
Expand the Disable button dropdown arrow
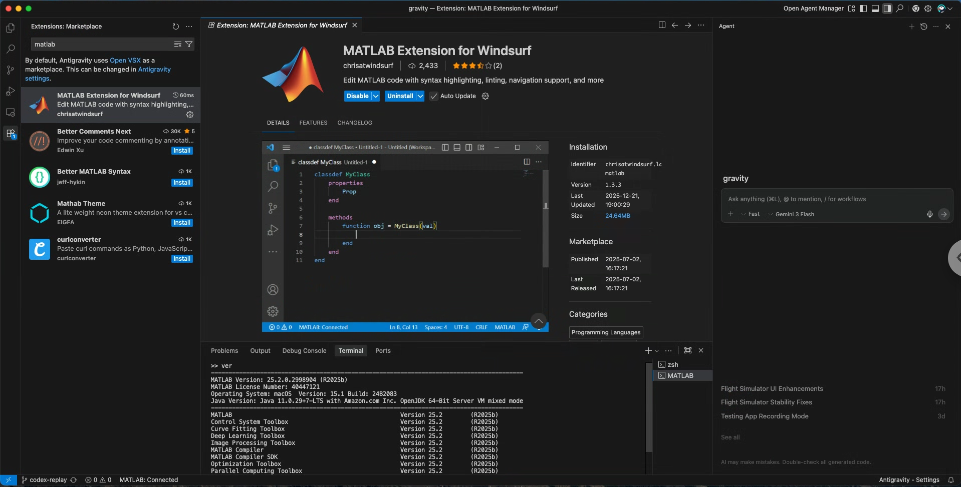[x=375, y=96]
